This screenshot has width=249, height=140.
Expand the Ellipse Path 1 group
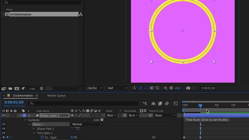34,129
